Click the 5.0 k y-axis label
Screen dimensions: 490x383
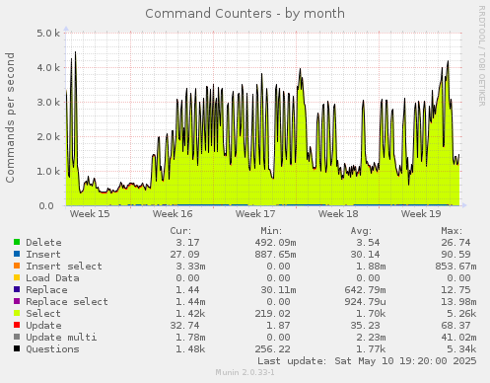tap(48, 34)
